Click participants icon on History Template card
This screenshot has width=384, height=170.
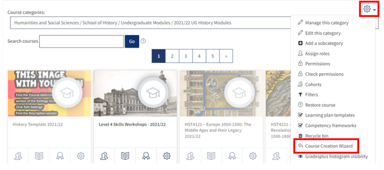click(18, 156)
